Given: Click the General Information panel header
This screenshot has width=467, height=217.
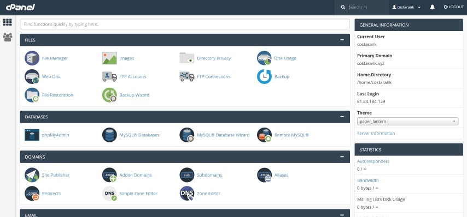Looking at the screenshot, I should (408, 25).
